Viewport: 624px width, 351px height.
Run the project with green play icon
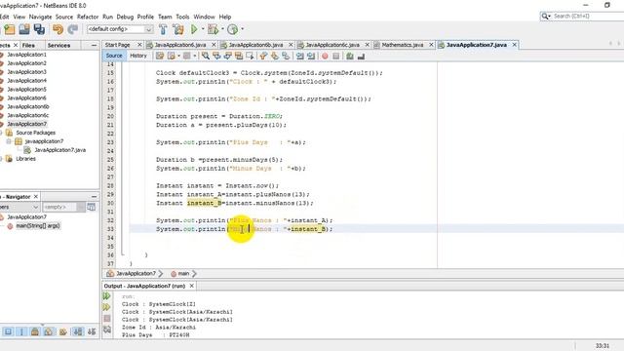coord(194,29)
